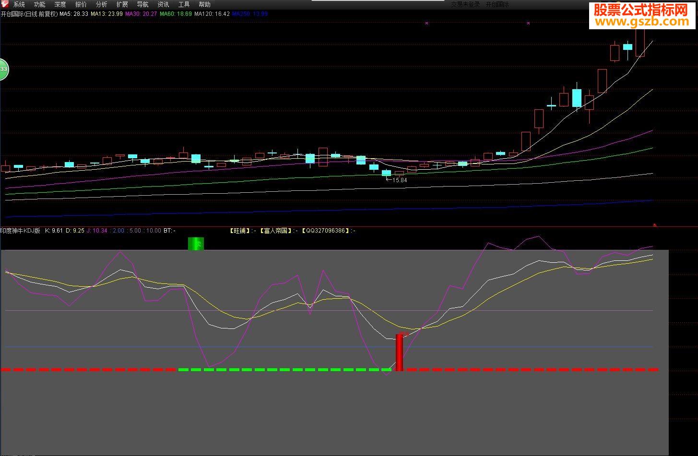Click the tall last candlestick at far right
Viewport: 698px width, 456px height.
(x=640, y=42)
